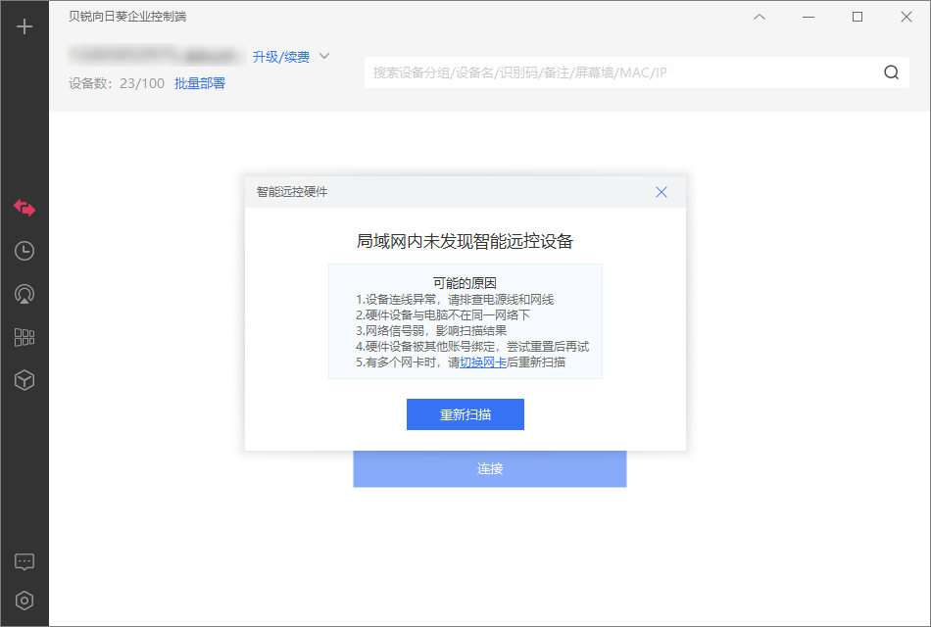Click the 批量部署 link

click(x=200, y=83)
